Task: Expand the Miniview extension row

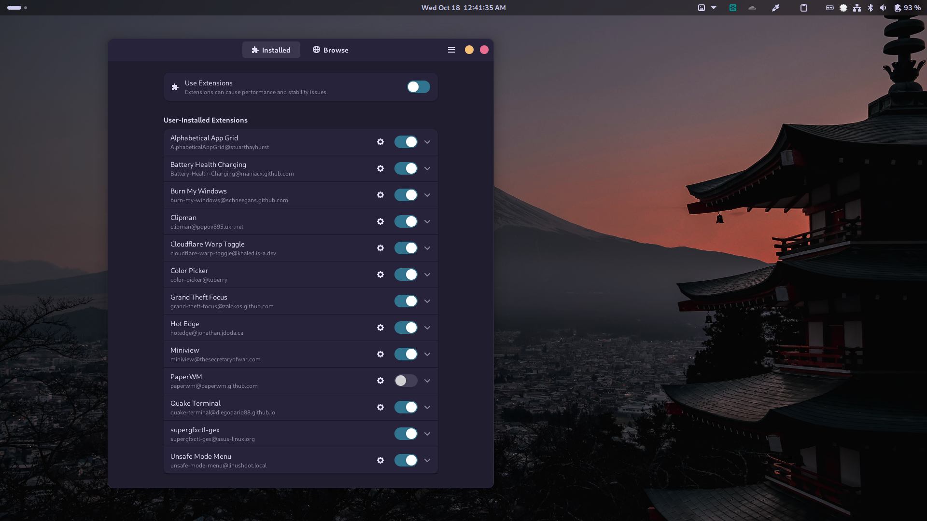Action: (x=427, y=354)
